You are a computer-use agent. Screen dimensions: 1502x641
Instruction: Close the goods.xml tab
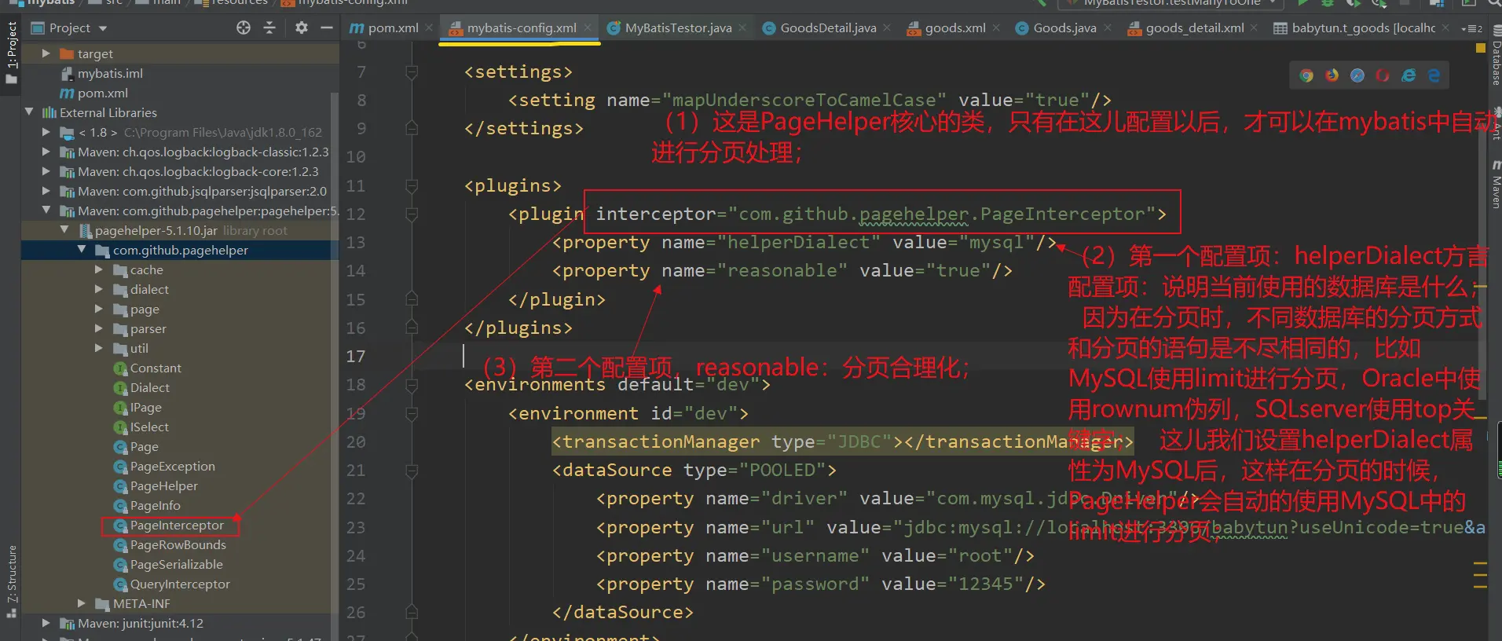pos(996,27)
